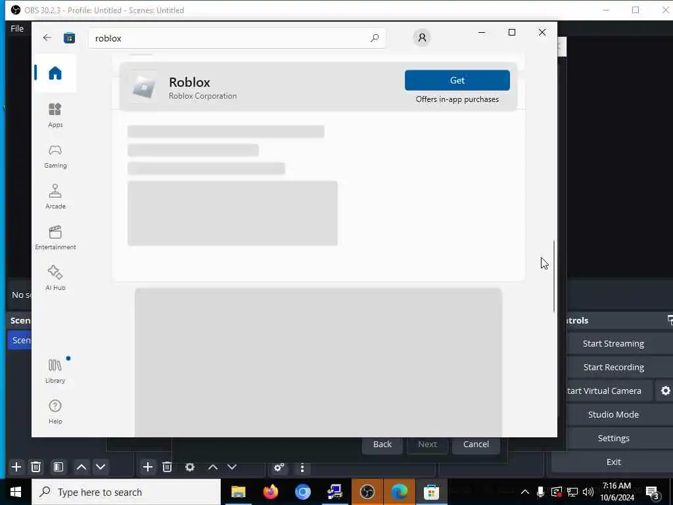Move the source down in OBS

pos(232,467)
